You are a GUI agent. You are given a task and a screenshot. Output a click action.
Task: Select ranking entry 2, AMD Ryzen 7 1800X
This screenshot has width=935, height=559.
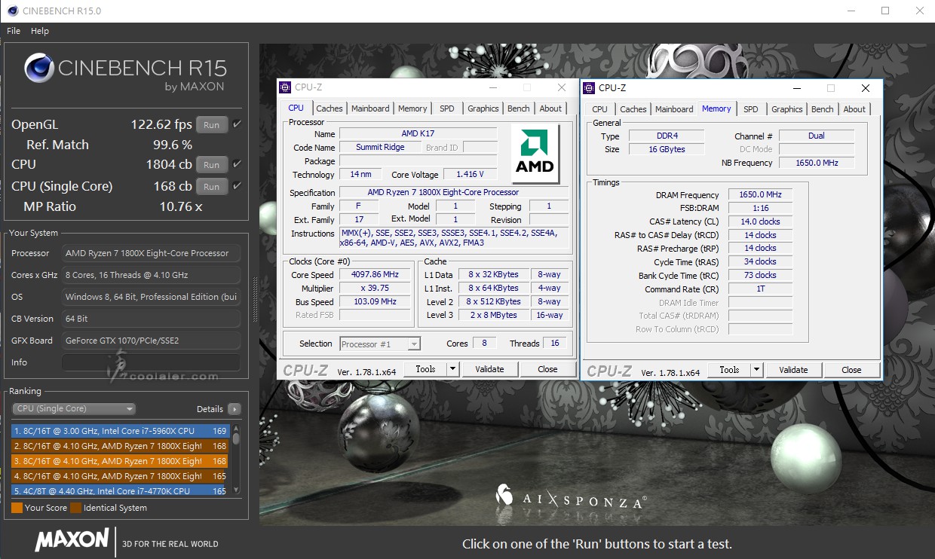click(121, 446)
